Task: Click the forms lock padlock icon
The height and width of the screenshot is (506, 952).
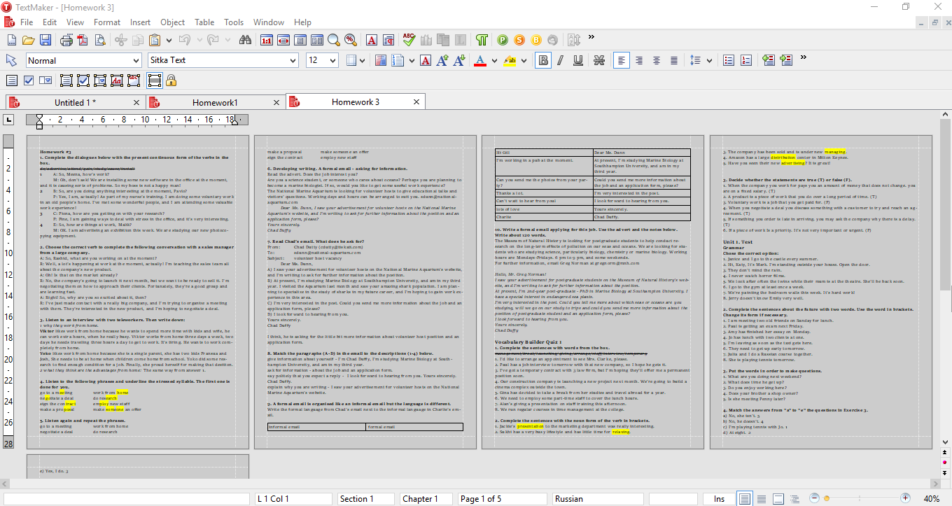Action: pyautogui.click(x=171, y=80)
